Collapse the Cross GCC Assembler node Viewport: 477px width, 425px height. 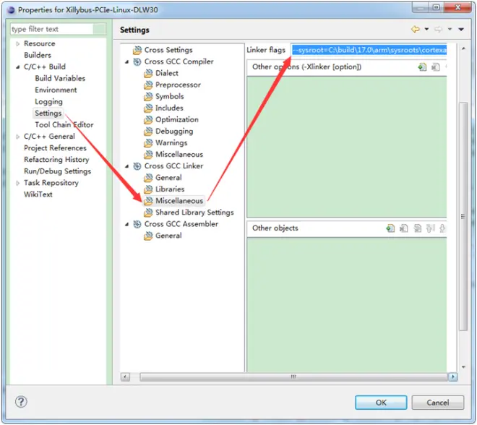click(x=127, y=224)
